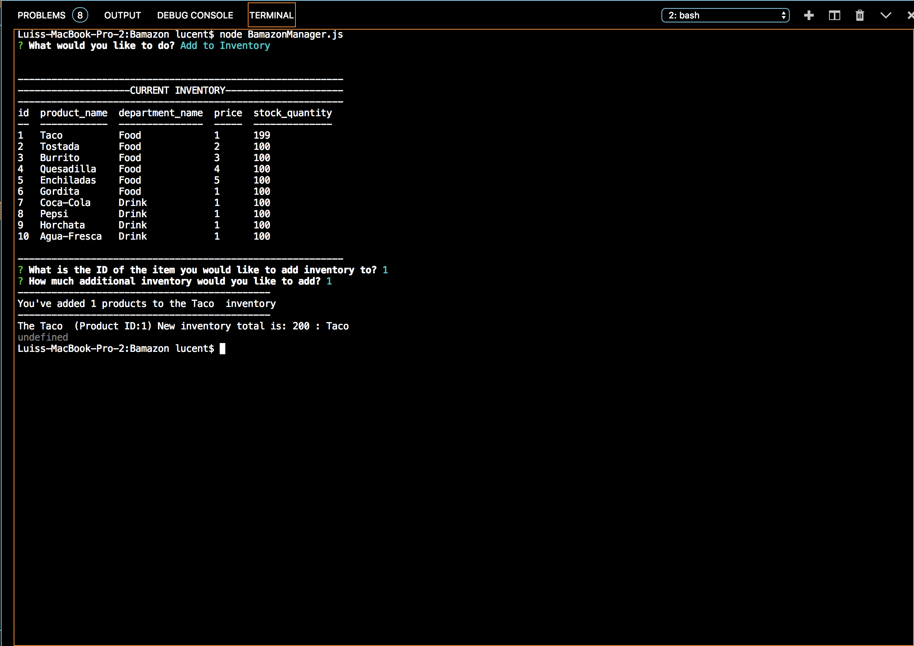The width and height of the screenshot is (914, 646).
Task: Open the DEBUG CONSOLE tab
Action: click(195, 16)
